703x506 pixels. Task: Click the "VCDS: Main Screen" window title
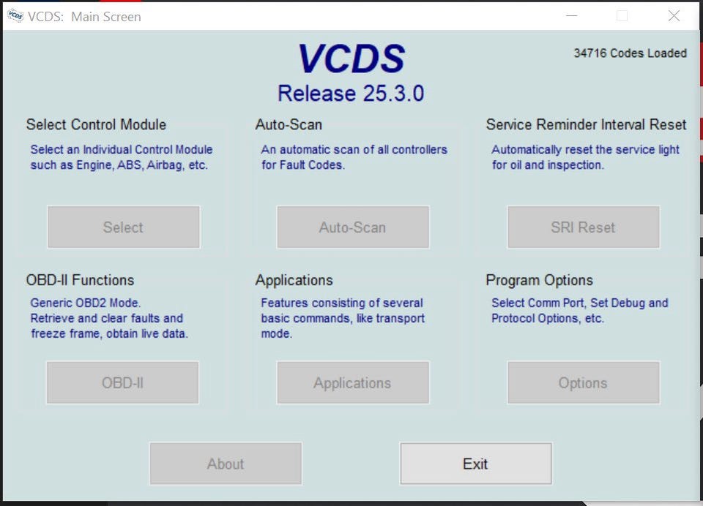coord(83,17)
